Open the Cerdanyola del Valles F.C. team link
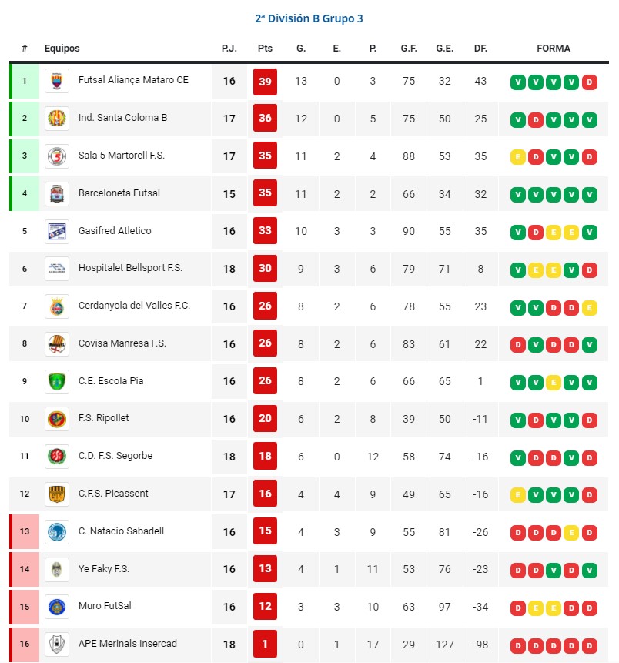619x663 pixels. (134, 306)
